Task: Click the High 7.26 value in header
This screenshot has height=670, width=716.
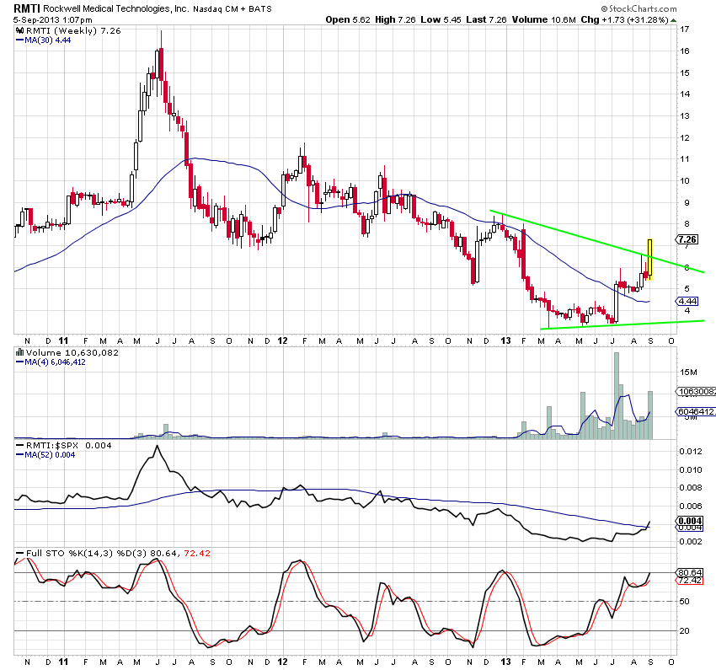Action: 395,19
